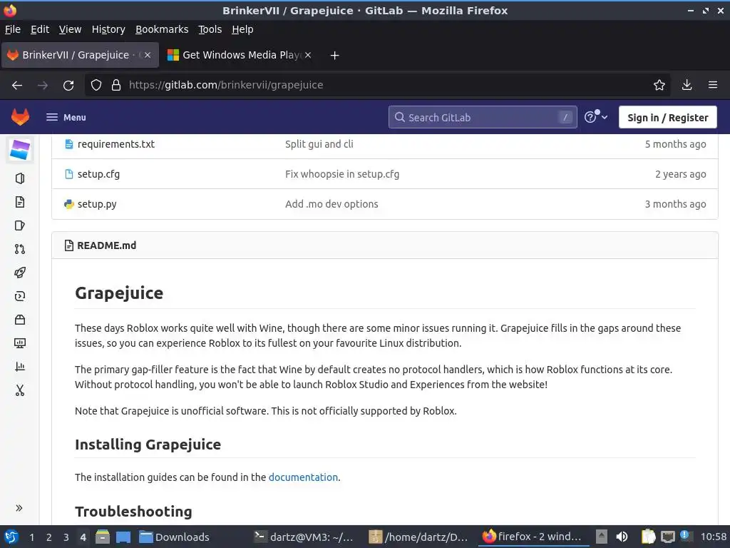This screenshot has height=548, width=730.
Task: Open the setup.cfg file
Action: click(98, 174)
